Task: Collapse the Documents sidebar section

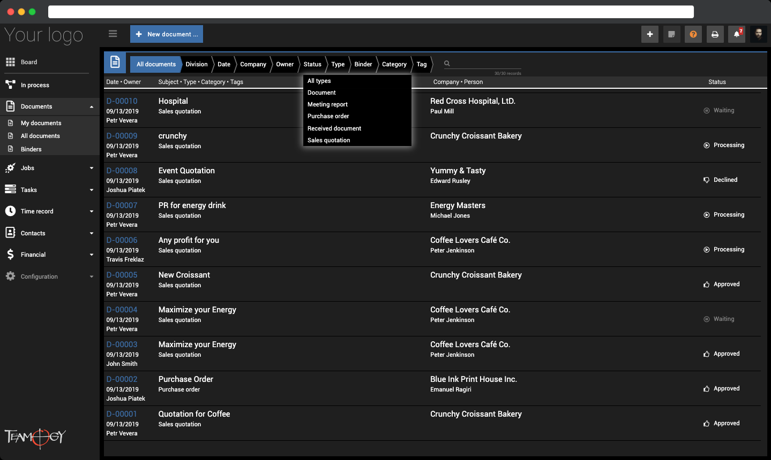Action: coord(92,107)
